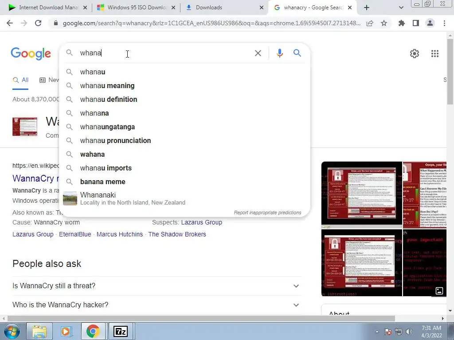Viewport: 454px width, 340px height.
Task: Open Chrome's three-dot menu
Action: coord(444,23)
